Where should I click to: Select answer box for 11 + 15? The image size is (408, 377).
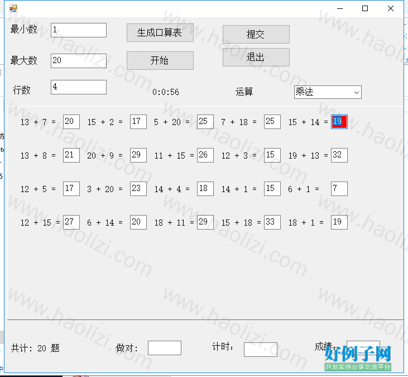click(x=205, y=155)
